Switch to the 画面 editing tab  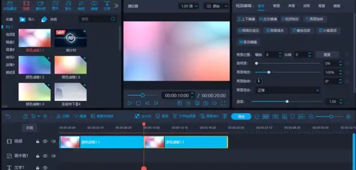click(x=277, y=6)
